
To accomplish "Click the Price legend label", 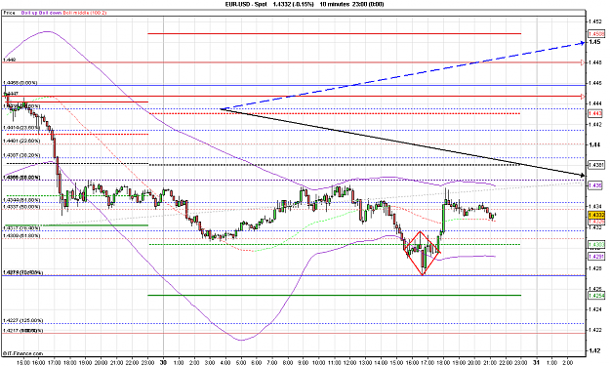I will click(9, 13).
